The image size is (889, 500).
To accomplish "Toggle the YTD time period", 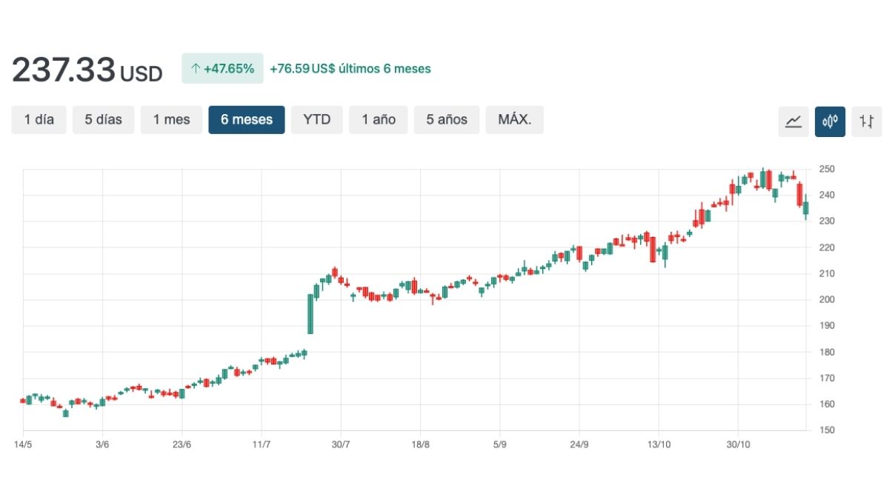I will point(317,119).
